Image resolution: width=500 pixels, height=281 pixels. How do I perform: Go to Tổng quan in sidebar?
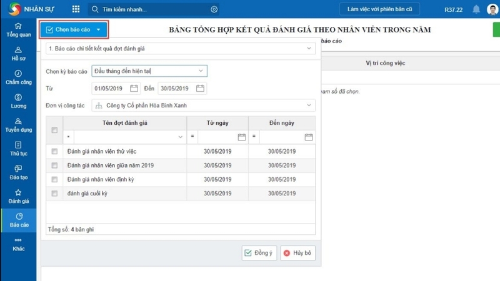pos(19,30)
